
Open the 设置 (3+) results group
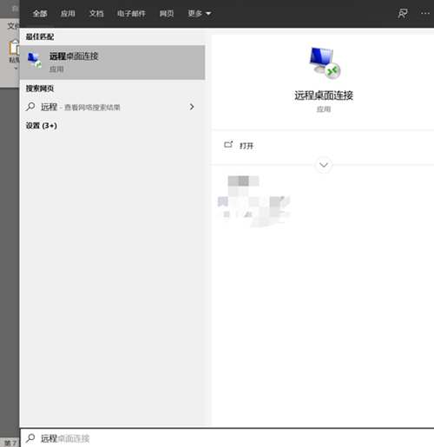pos(42,126)
